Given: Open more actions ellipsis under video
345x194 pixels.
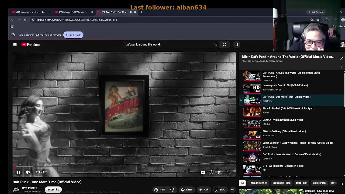Looking at the screenshot, I should pyautogui.click(x=233, y=190).
